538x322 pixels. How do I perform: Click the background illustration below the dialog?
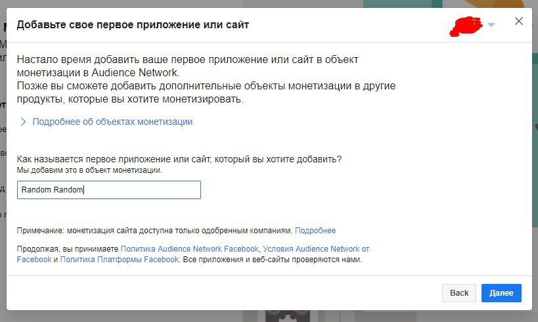[x=276, y=313]
